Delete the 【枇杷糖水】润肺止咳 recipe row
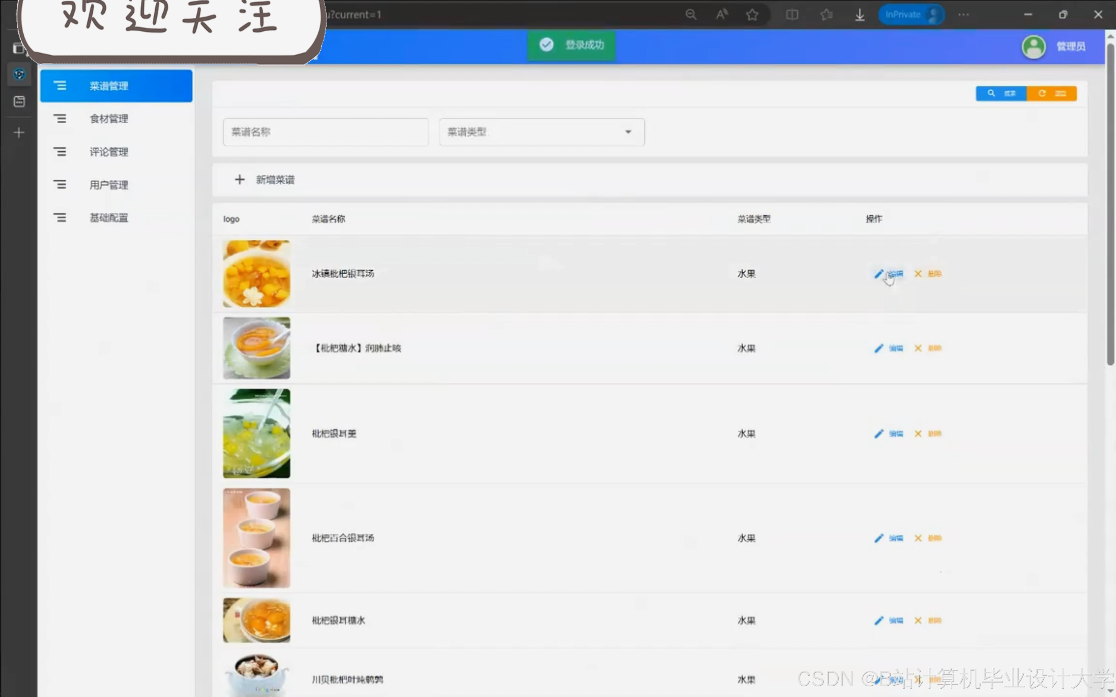Viewport: 1116px width, 697px height. click(x=928, y=348)
